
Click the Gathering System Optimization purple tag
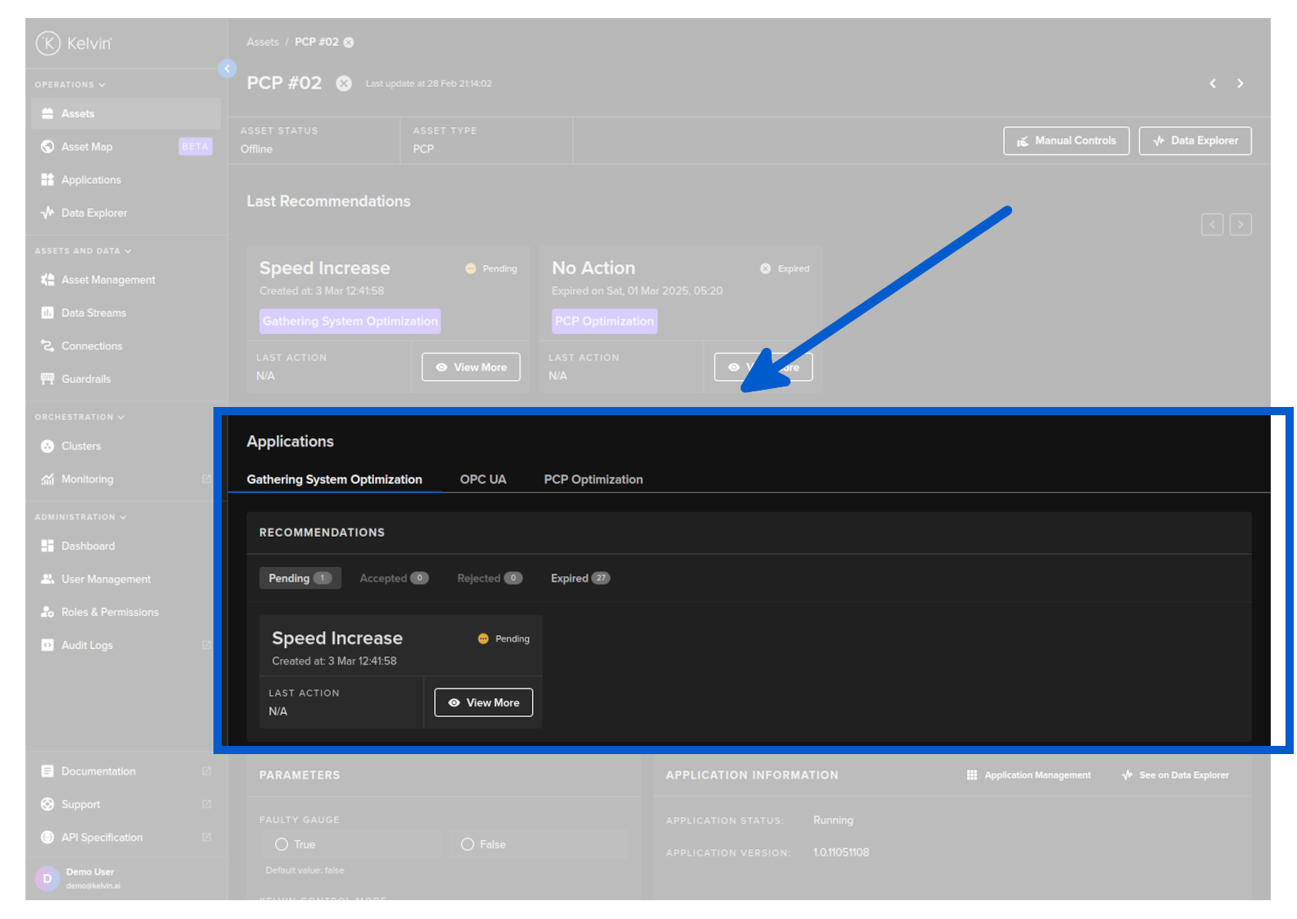350,322
